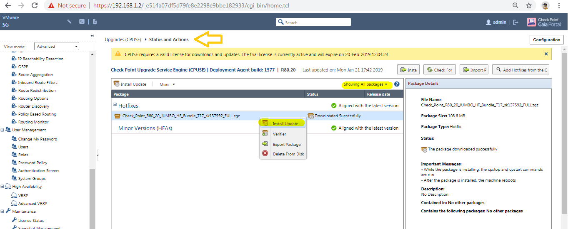568x229 pixels.
Task: Click the admin user icon
Action: (x=488, y=22)
